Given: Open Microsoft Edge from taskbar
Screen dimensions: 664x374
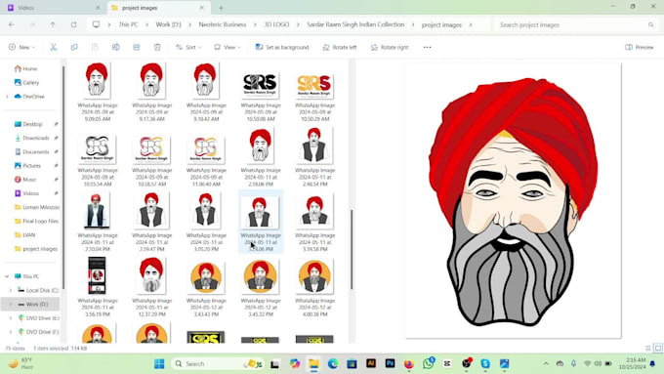Looking at the screenshot, I should pos(333,363).
